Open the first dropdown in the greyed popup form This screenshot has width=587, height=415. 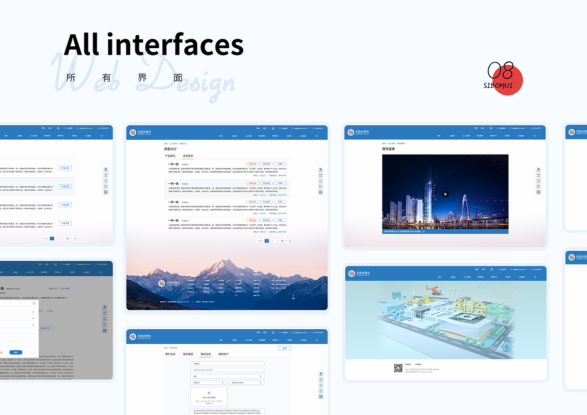coord(17,312)
